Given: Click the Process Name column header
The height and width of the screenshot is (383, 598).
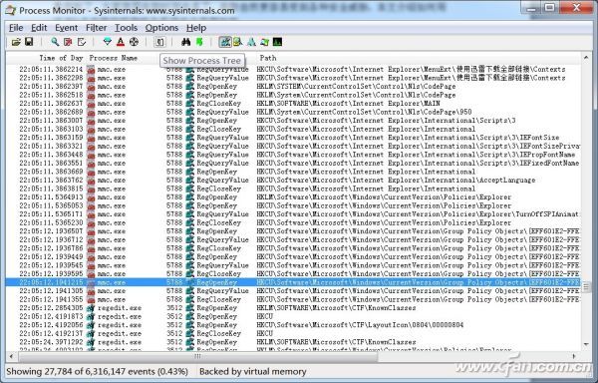Looking at the screenshot, I should point(114,58).
